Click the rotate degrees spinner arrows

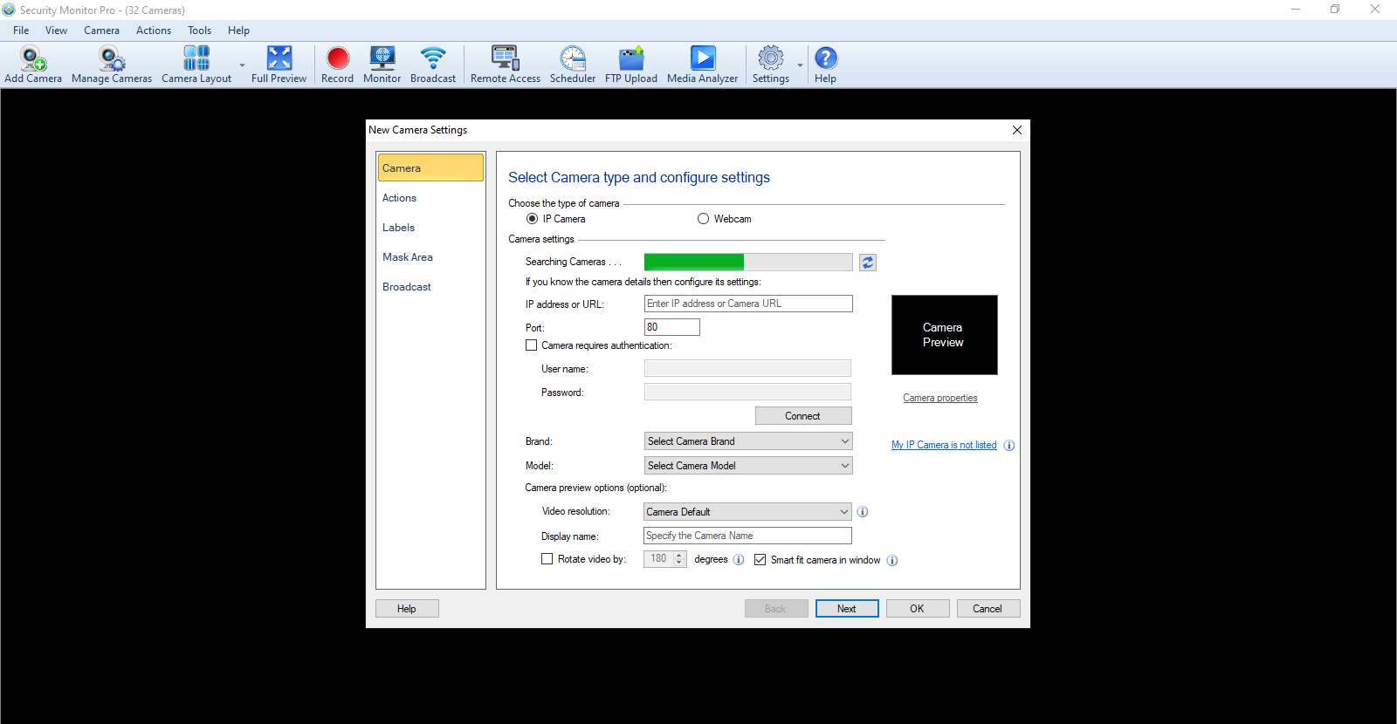coord(679,559)
